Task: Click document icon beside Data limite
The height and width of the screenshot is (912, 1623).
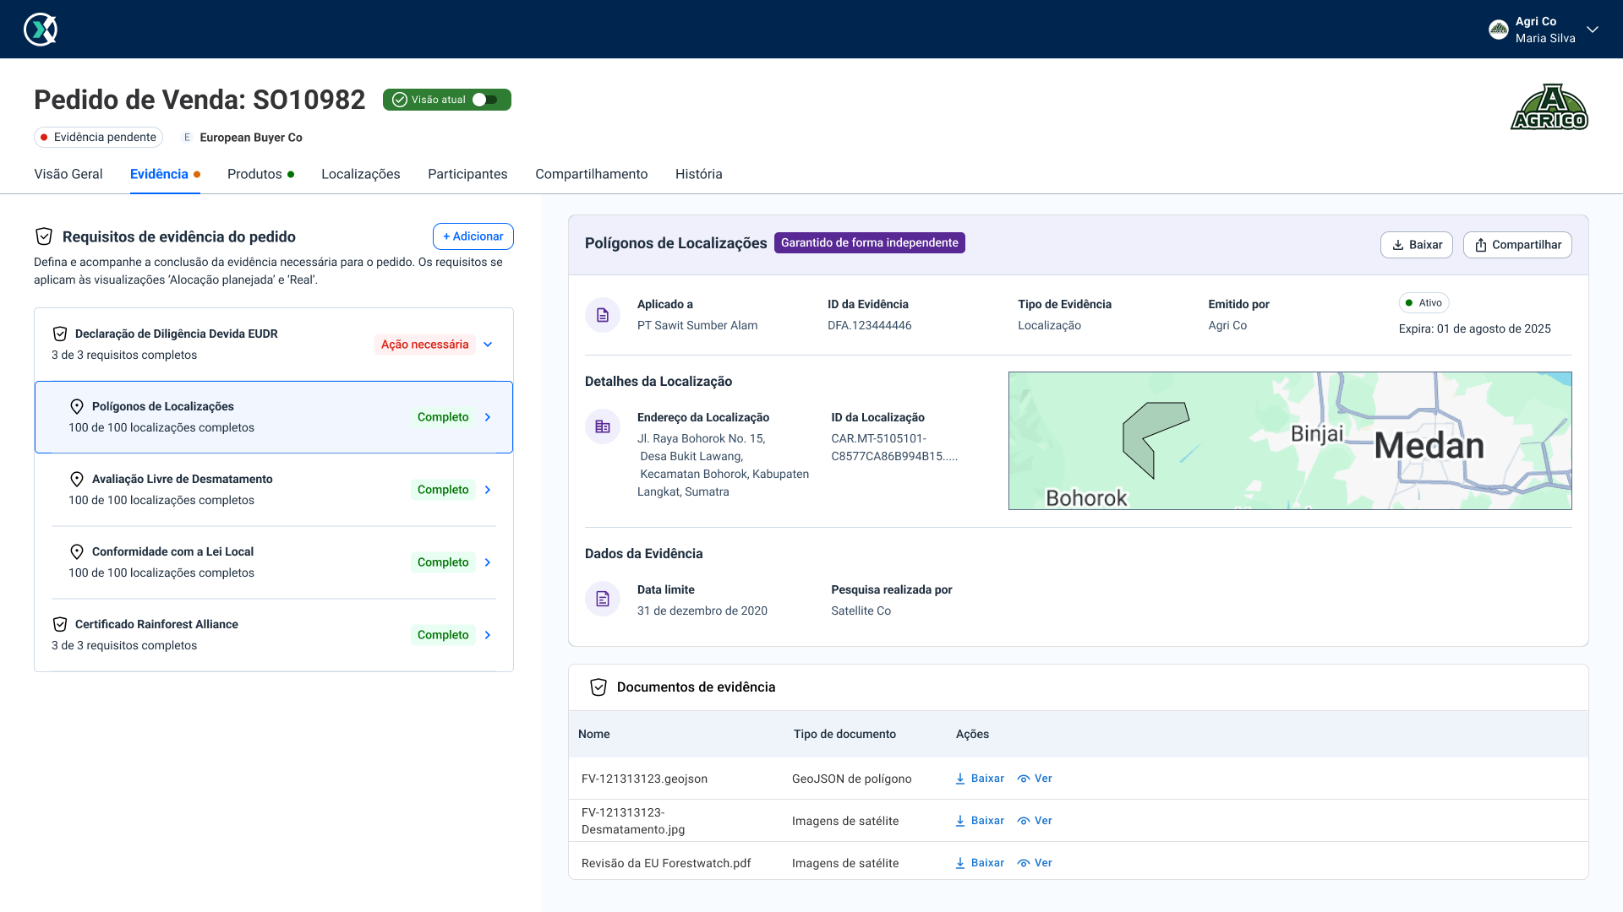Action: coord(603,599)
